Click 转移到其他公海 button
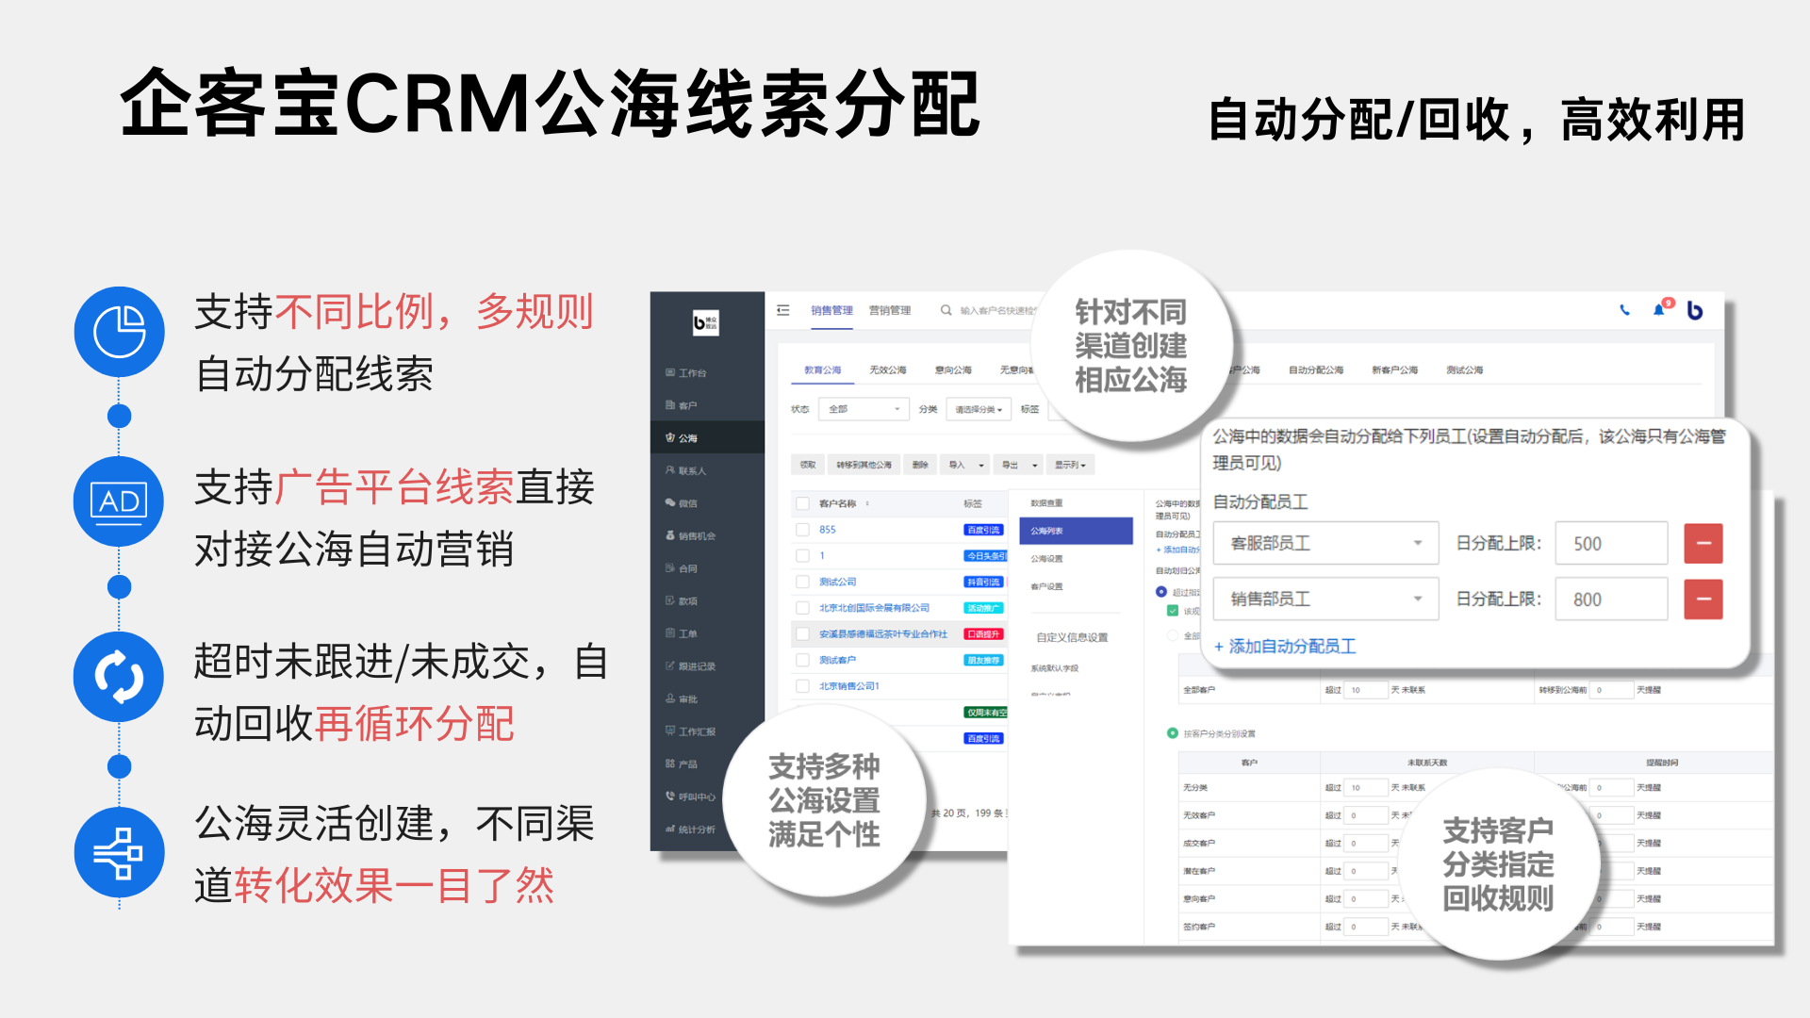Screen dimensions: 1810x1018 (864, 465)
